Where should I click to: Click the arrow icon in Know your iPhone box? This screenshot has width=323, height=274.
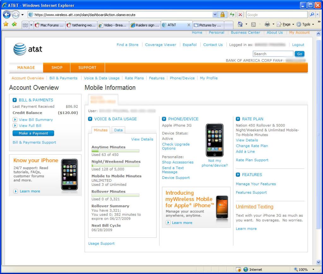click(x=16, y=191)
